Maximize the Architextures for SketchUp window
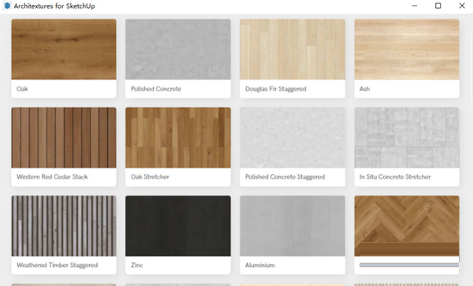This screenshot has height=286, width=473. [438, 6]
